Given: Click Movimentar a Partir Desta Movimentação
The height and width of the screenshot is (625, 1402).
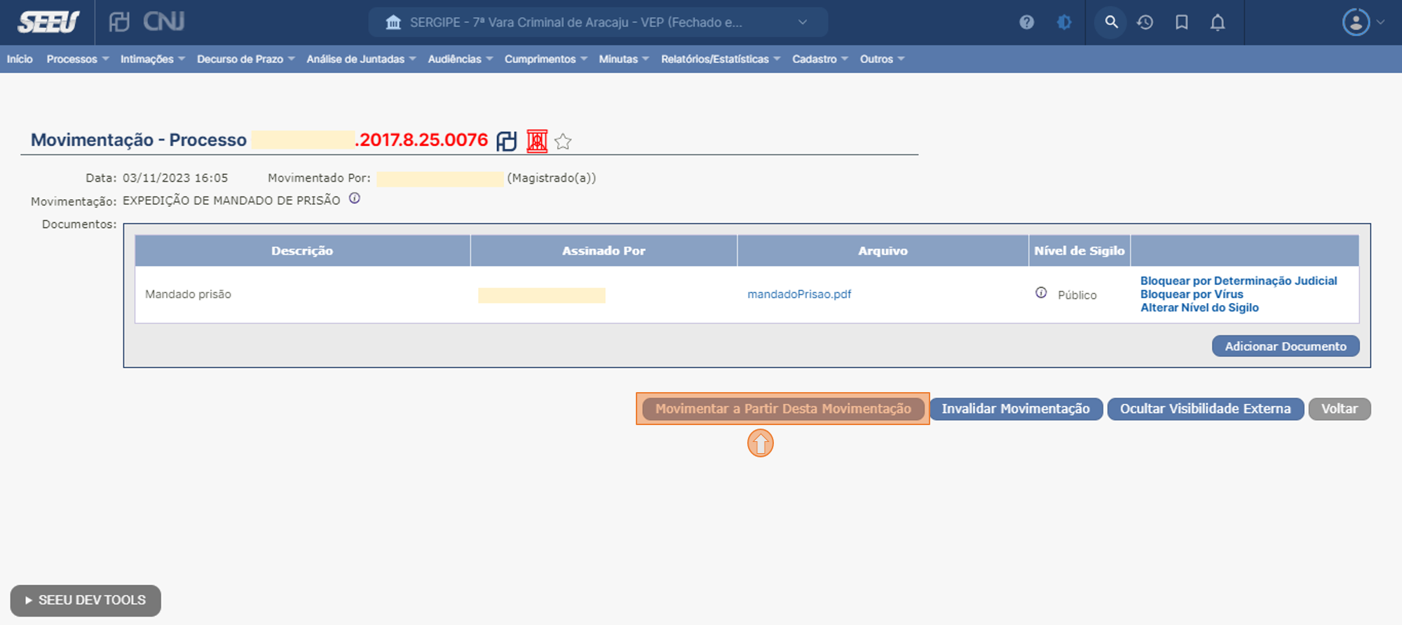Looking at the screenshot, I should point(783,409).
